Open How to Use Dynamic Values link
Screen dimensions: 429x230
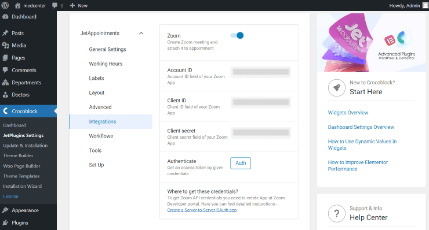point(362,144)
